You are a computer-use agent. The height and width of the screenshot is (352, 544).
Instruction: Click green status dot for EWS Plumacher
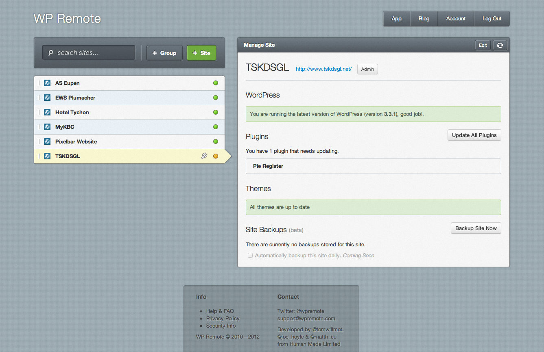click(x=216, y=98)
